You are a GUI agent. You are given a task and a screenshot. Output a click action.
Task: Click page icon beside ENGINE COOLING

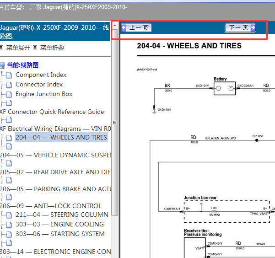click(x=9, y=225)
